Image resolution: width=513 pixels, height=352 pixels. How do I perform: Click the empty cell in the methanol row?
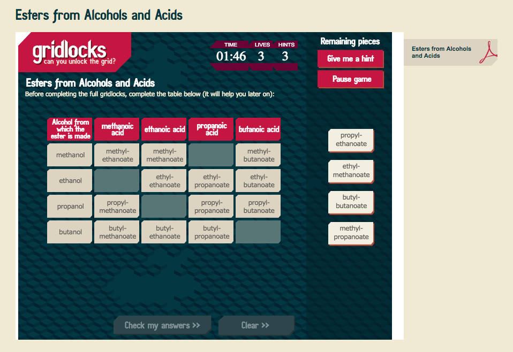pyautogui.click(x=210, y=155)
